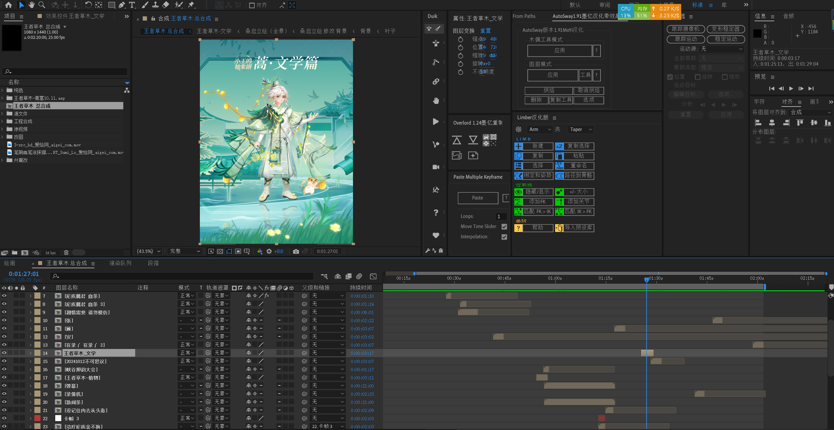Viewport: 834px width, 430px height.
Task: Select the Pen tool
Action: pyautogui.click(x=122, y=5)
